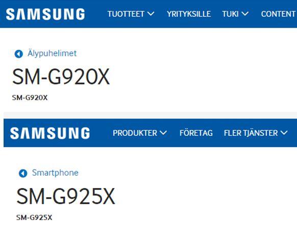The height and width of the screenshot is (239, 297).
Task: Expand the TUKI dropdown chevron
Action: pyautogui.click(x=245, y=14)
